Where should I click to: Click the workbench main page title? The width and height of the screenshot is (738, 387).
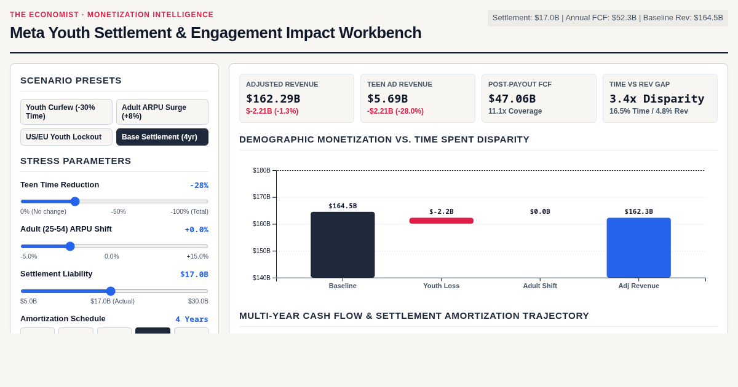216,33
